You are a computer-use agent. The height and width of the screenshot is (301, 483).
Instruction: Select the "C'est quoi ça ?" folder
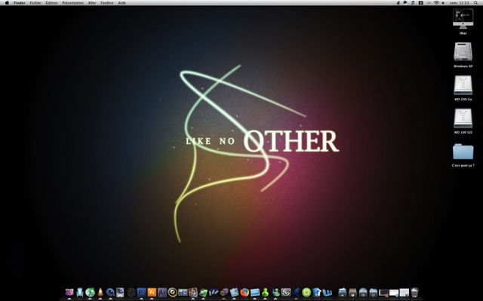point(463,155)
